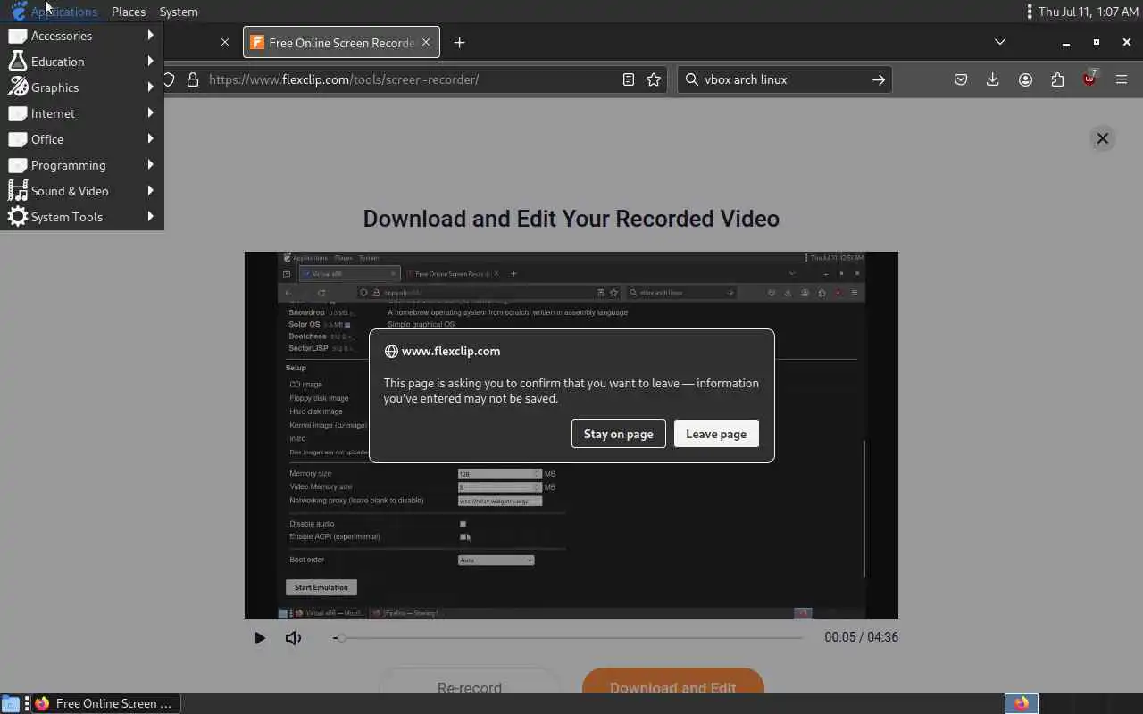Viewport: 1143px width, 714px height.
Task: Click the Sound & Video film icon
Action: (x=17, y=191)
